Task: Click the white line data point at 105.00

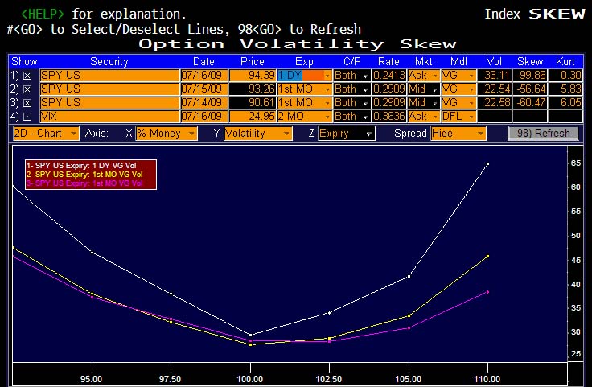Action: pyautogui.click(x=409, y=277)
